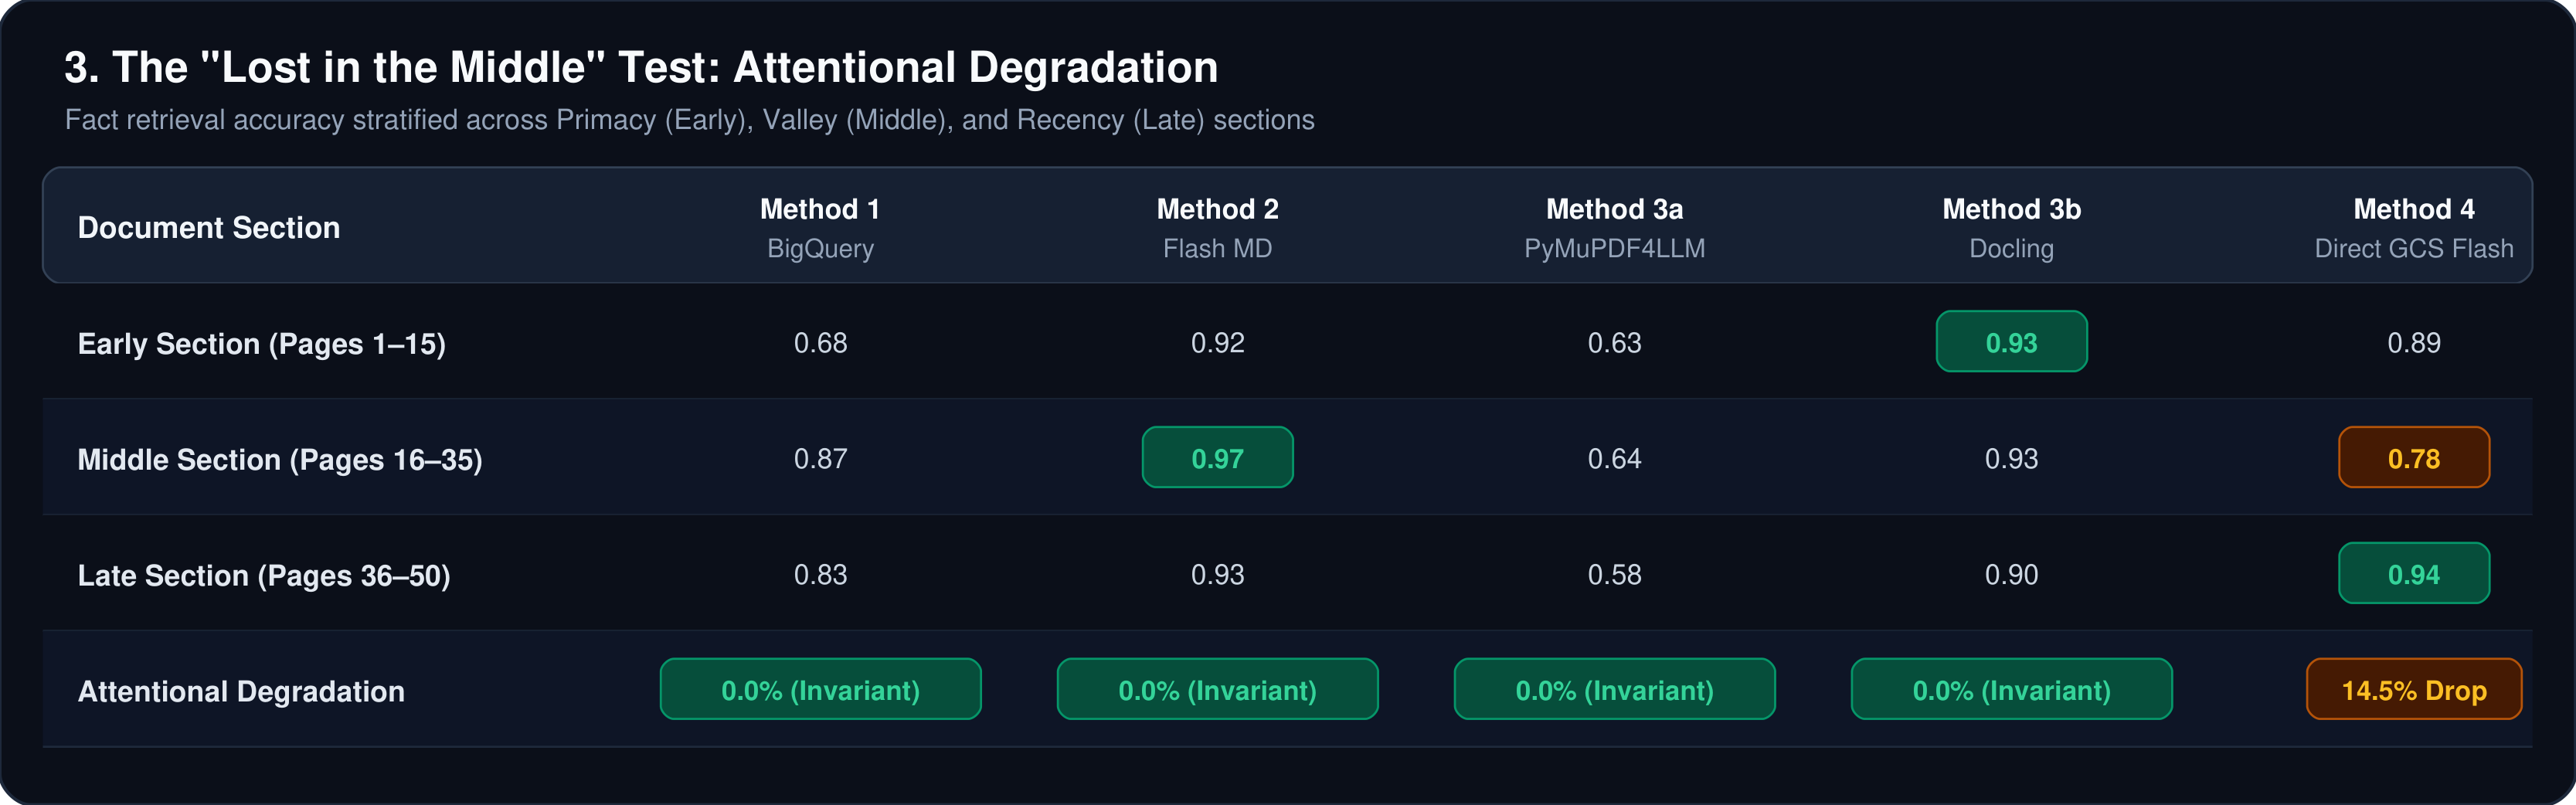Click the 0.64 value in Middle Section row

click(1614, 459)
